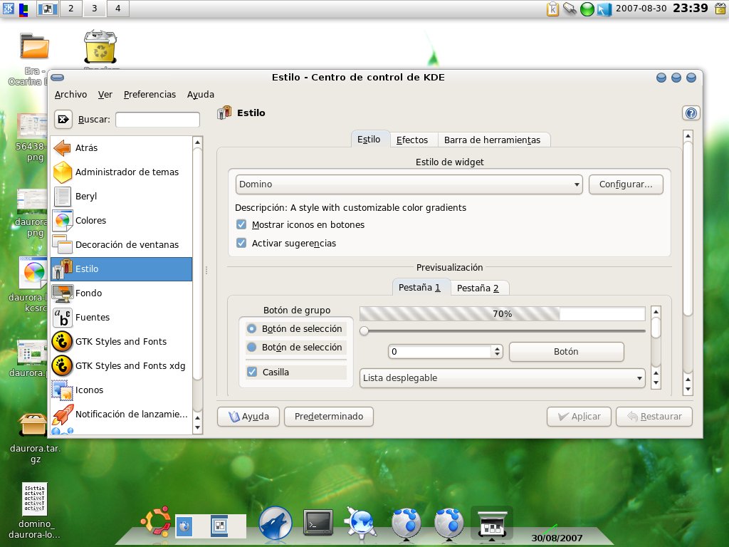Image resolution: width=729 pixels, height=547 pixels.
Task: Click the Aplicar button
Action: coord(579,416)
